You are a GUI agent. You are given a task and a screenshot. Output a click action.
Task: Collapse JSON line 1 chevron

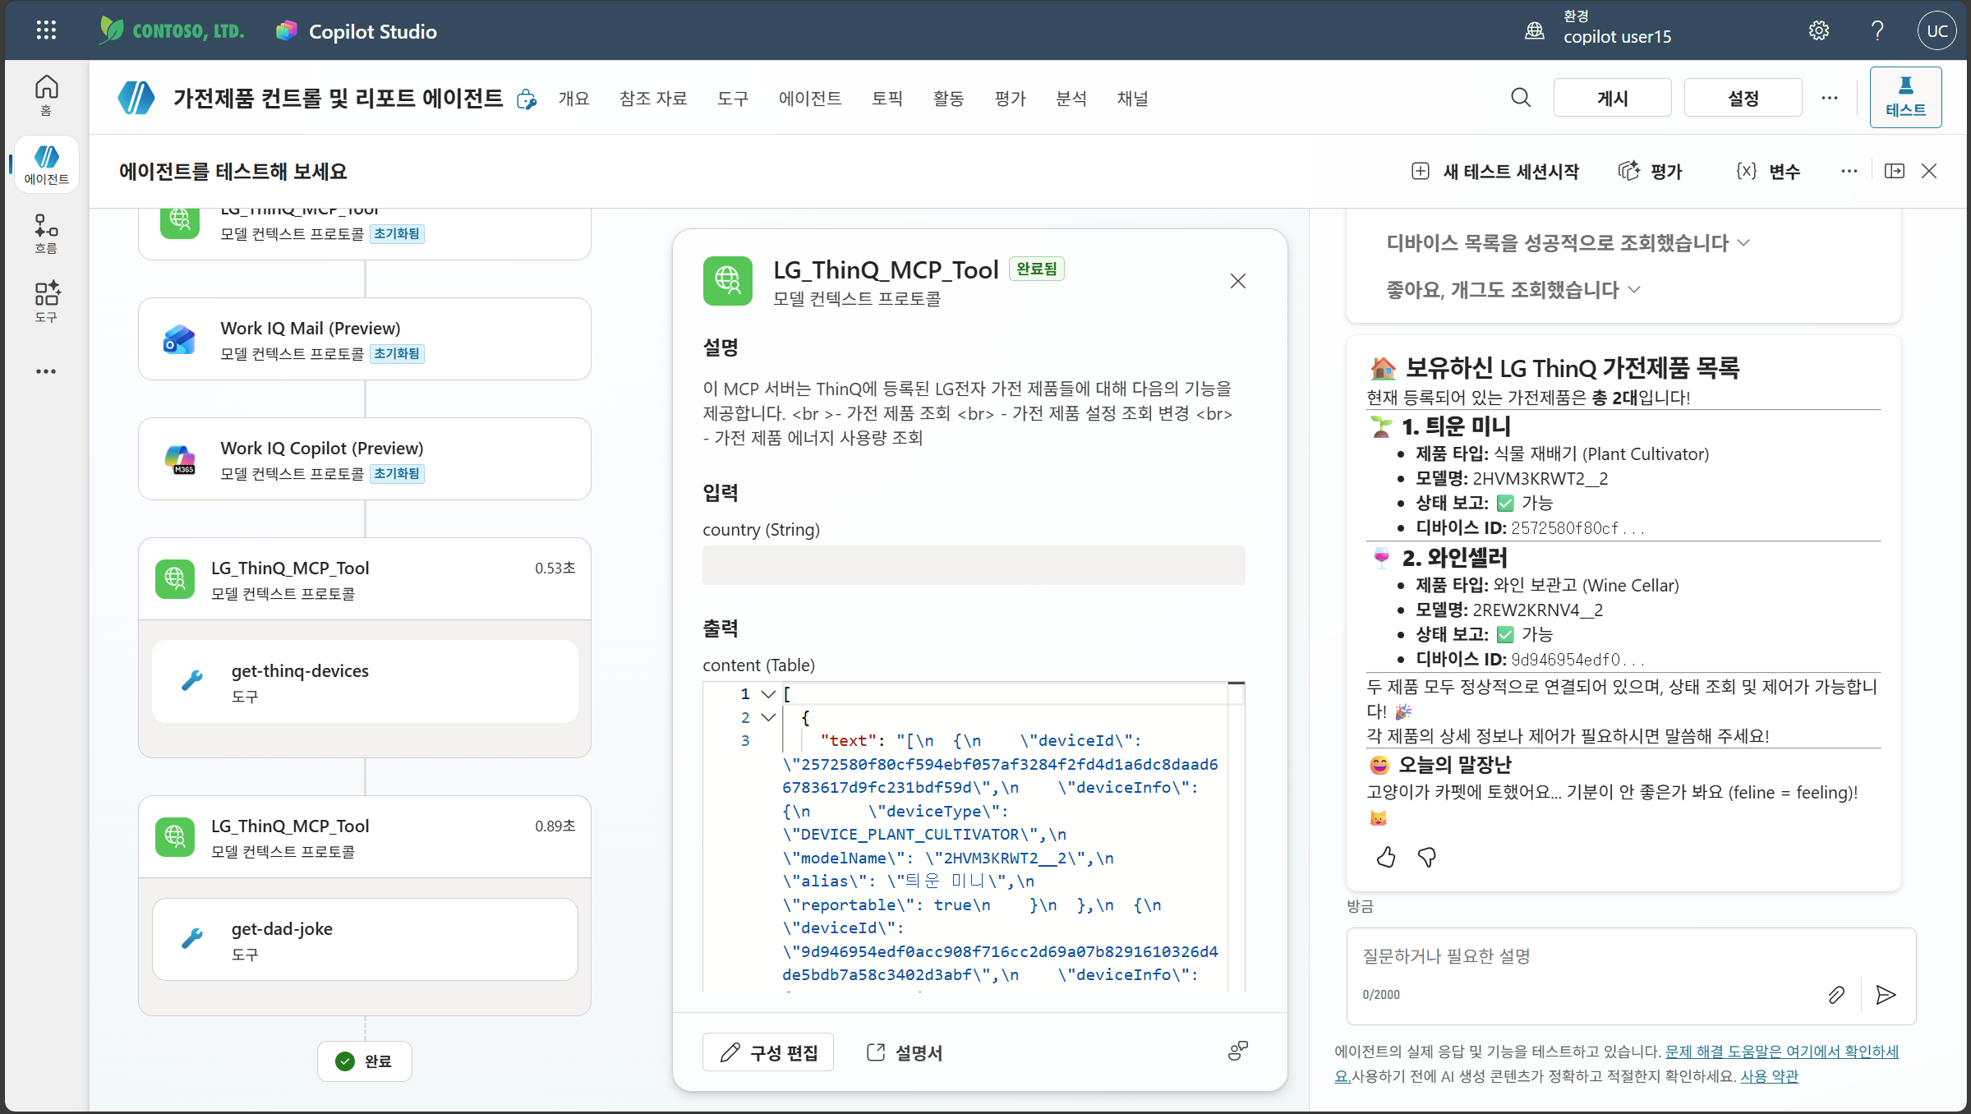pyautogui.click(x=768, y=694)
